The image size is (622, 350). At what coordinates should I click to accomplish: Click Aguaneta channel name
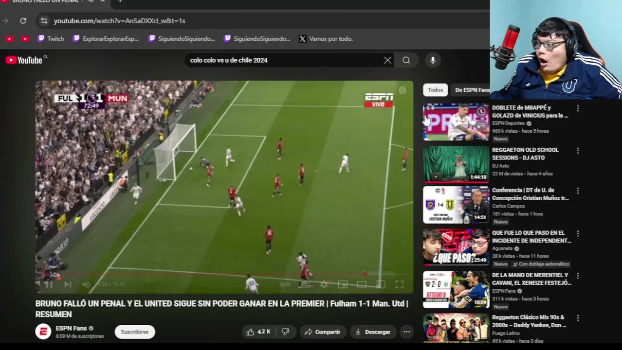(503, 248)
